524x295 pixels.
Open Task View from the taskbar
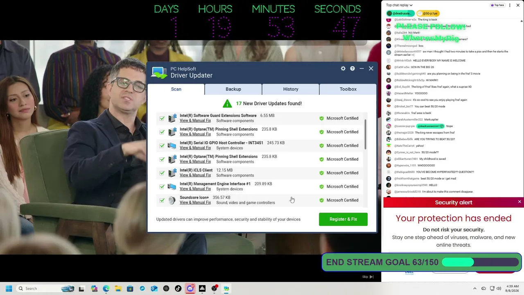coord(81,288)
